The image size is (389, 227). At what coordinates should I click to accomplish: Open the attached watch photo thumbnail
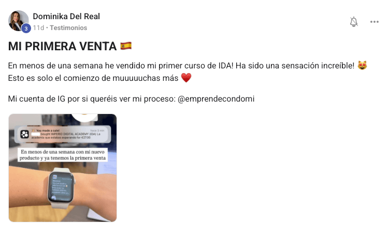coord(63,168)
